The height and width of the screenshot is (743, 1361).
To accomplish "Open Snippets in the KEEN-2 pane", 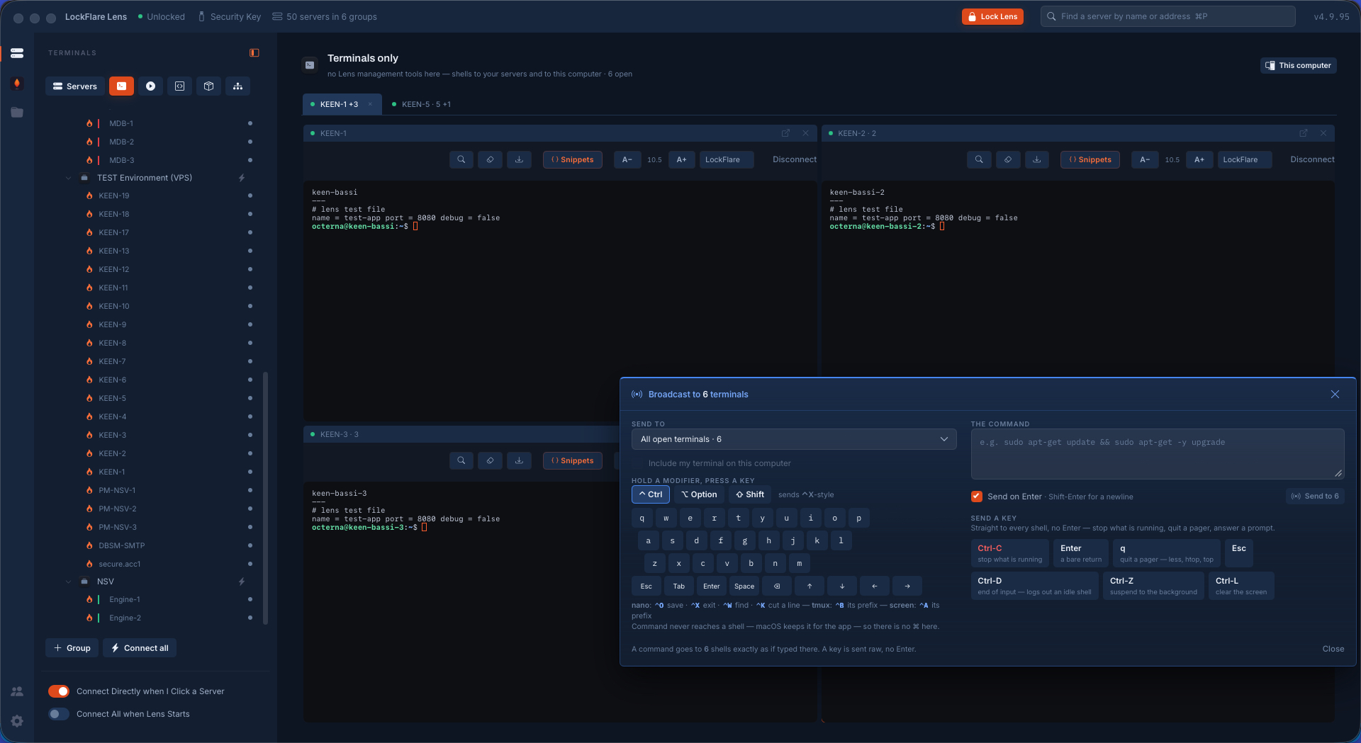I will coord(1090,159).
